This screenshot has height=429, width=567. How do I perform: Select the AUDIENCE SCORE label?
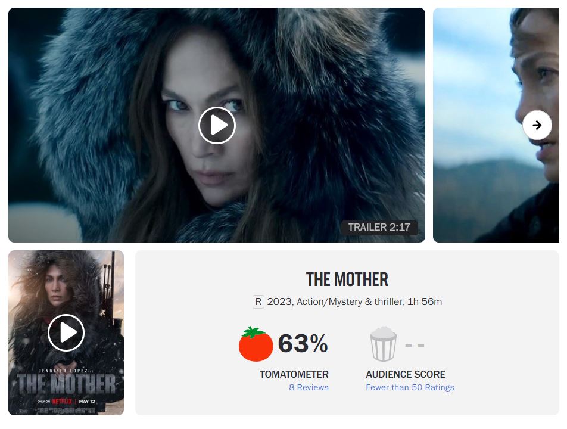click(406, 374)
